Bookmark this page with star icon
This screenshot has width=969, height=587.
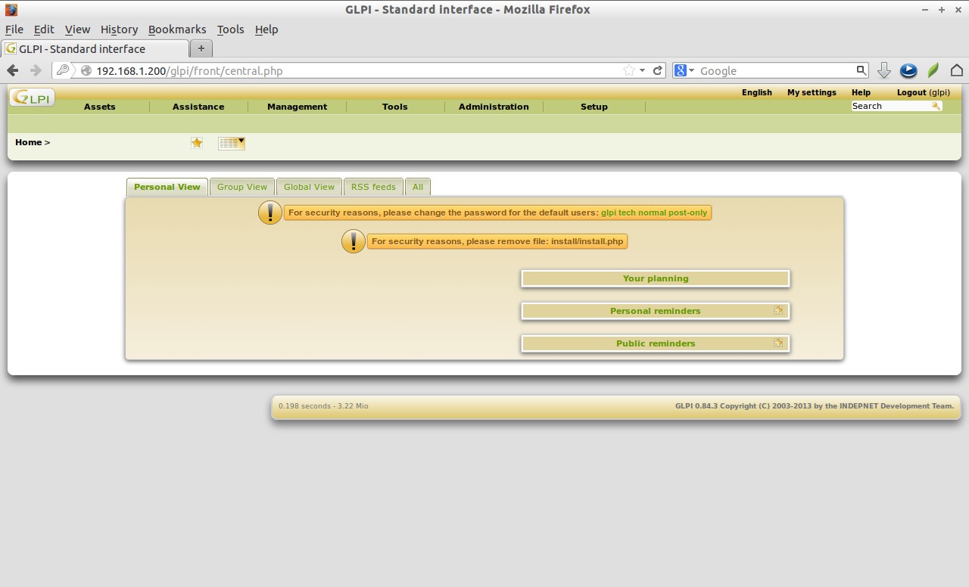(x=629, y=70)
